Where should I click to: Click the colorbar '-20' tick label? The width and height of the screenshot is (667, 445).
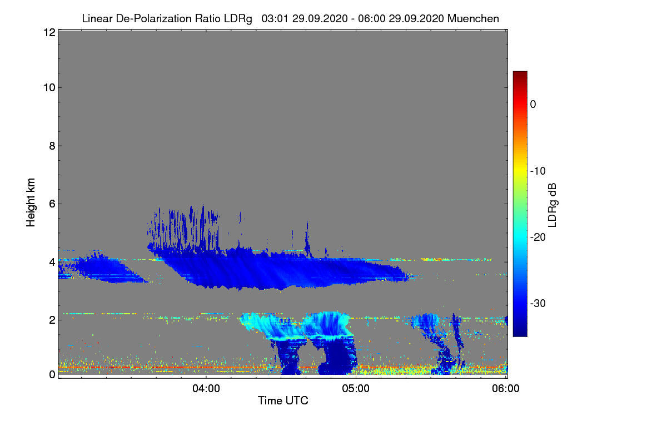(537, 237)
